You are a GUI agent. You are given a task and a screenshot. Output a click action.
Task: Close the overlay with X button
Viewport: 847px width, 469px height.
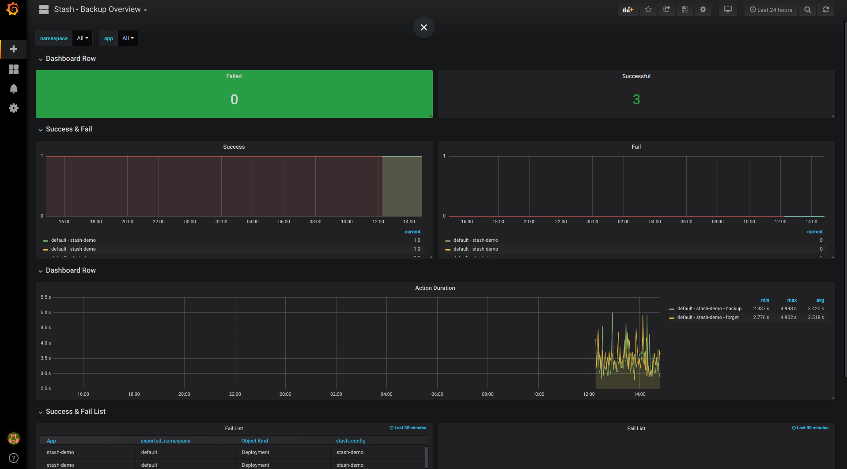tap(424, 27)
